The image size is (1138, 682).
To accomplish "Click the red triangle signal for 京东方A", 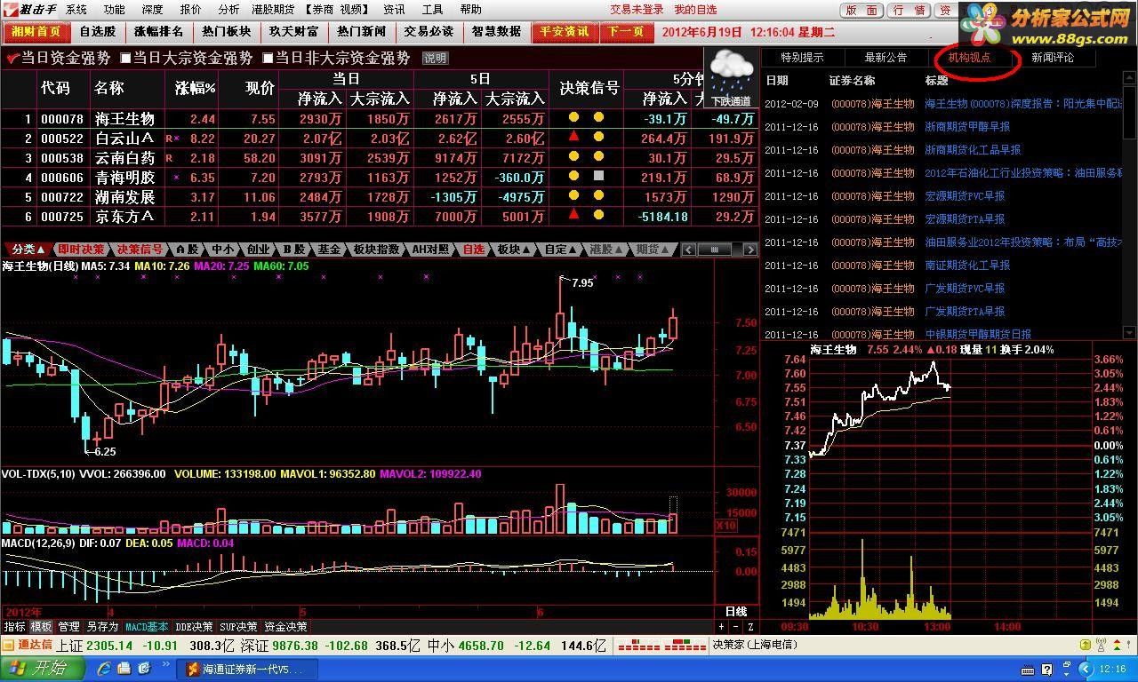I will [x=574, y=214].
